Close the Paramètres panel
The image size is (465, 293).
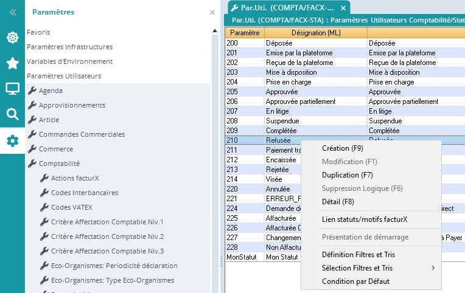coord(212,12)
